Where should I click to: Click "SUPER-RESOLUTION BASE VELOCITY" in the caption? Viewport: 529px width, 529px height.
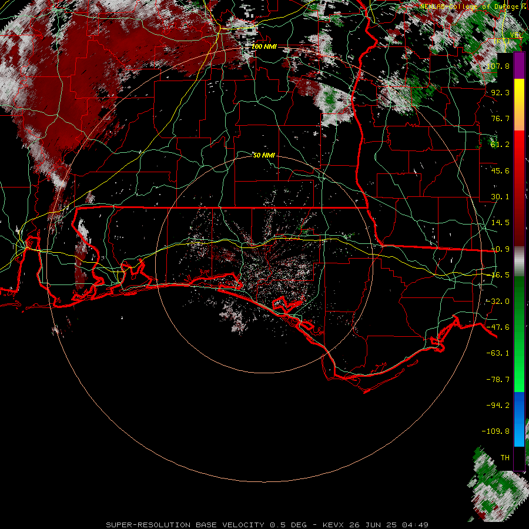(185, 525)
